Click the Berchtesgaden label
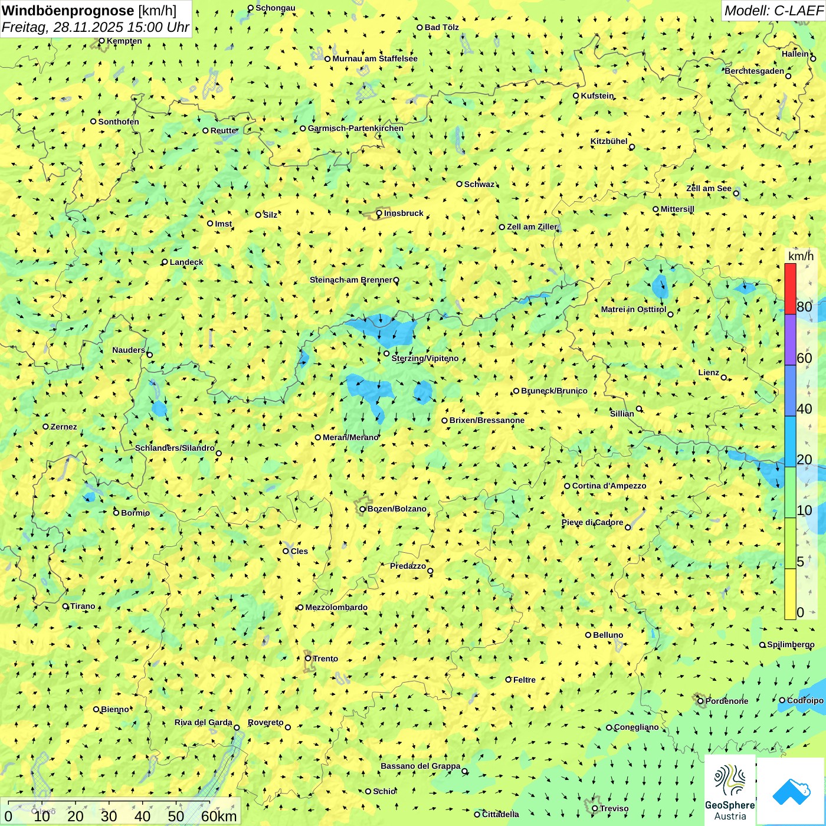This screenshot has width=826, height=826. [x=755, y=71]
